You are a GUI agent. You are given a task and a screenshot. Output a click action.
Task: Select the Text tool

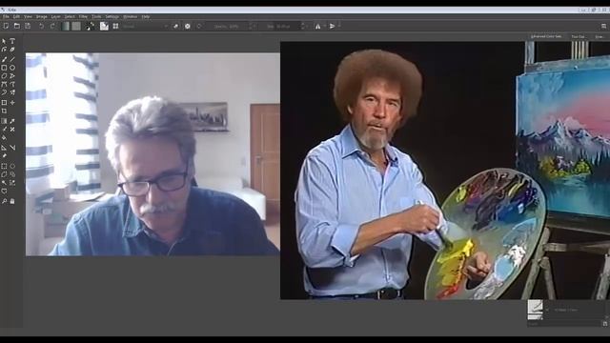coord(12,41)
